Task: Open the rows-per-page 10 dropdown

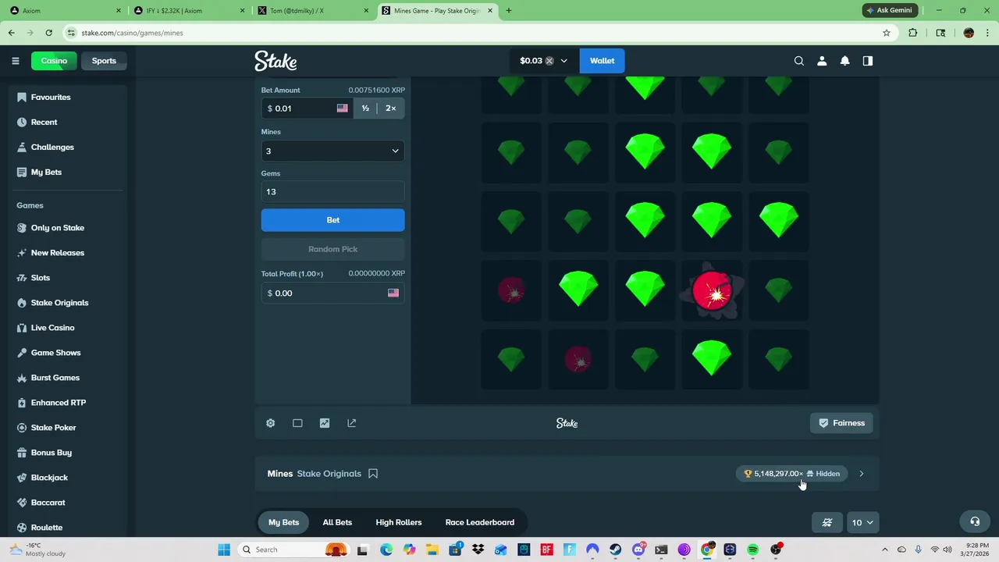Action: (x=862, y=522)
